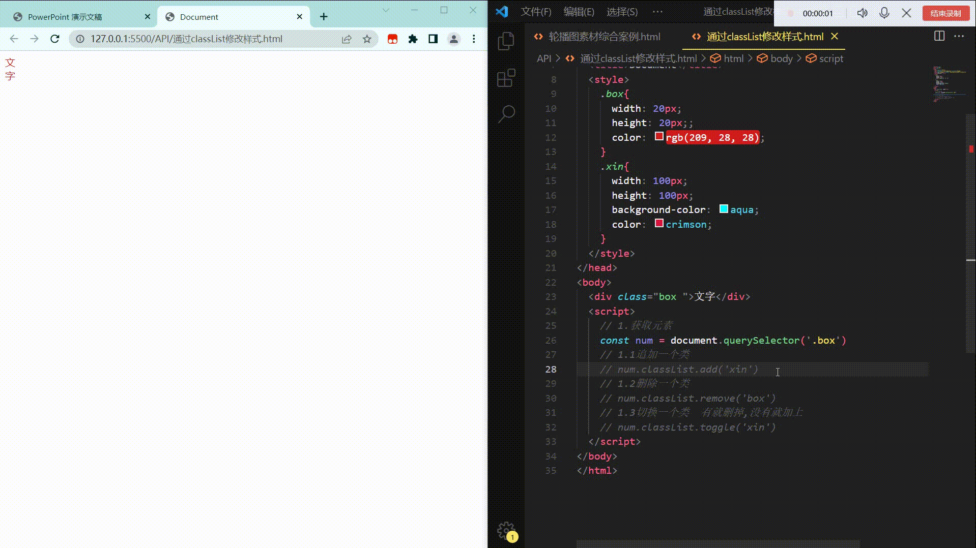The width and height of the screenshot is (976, 548).
Task: Open the aqua color swatch picker
Action: pyautogui.click(x=724, y=208)
